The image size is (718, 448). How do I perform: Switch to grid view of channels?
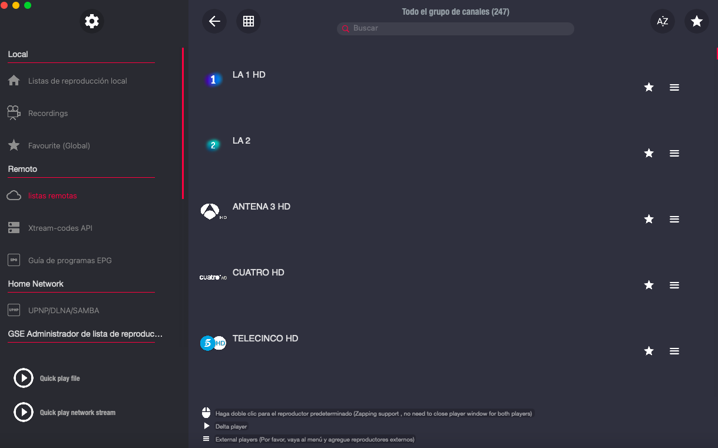[x=249, y=22]
